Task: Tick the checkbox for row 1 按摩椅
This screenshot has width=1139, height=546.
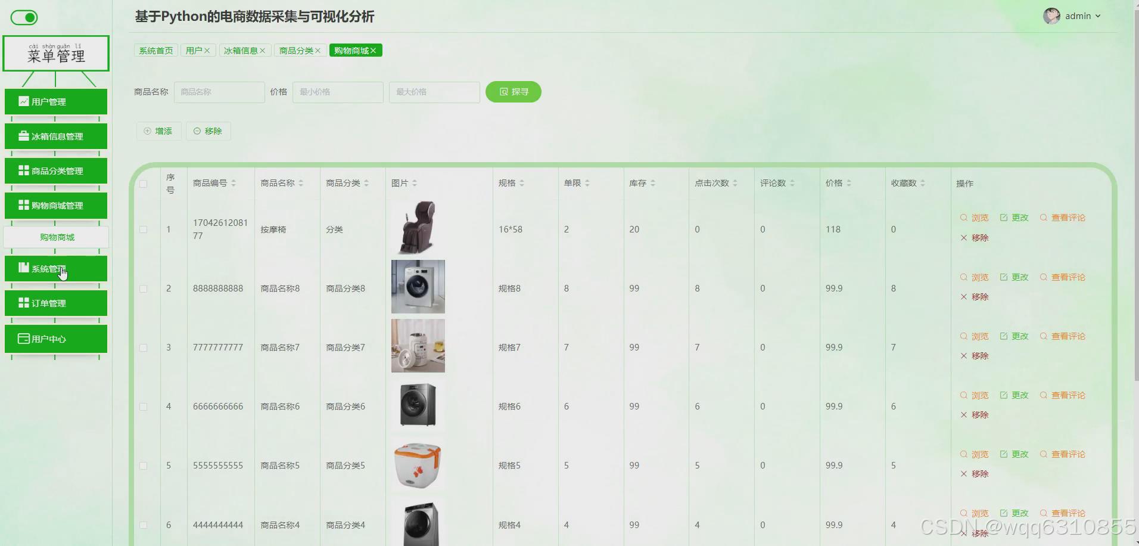Action: [x=144, y=229]
